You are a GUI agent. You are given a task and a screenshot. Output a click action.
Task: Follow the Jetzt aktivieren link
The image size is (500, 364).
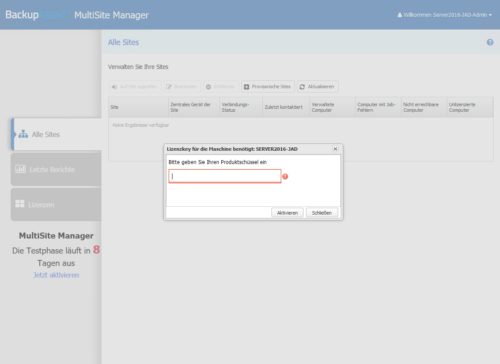tap(56, 275)
